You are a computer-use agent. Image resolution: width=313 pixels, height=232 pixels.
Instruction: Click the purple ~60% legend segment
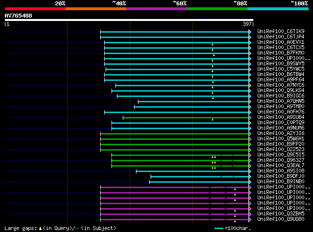[x=156, y=9]
